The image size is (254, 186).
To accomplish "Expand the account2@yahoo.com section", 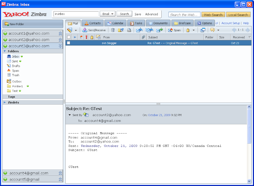I will click(x=60, y=40).
